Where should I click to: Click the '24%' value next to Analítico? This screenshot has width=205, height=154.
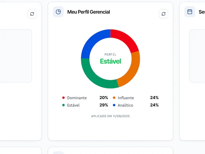[x=154, y=105]
